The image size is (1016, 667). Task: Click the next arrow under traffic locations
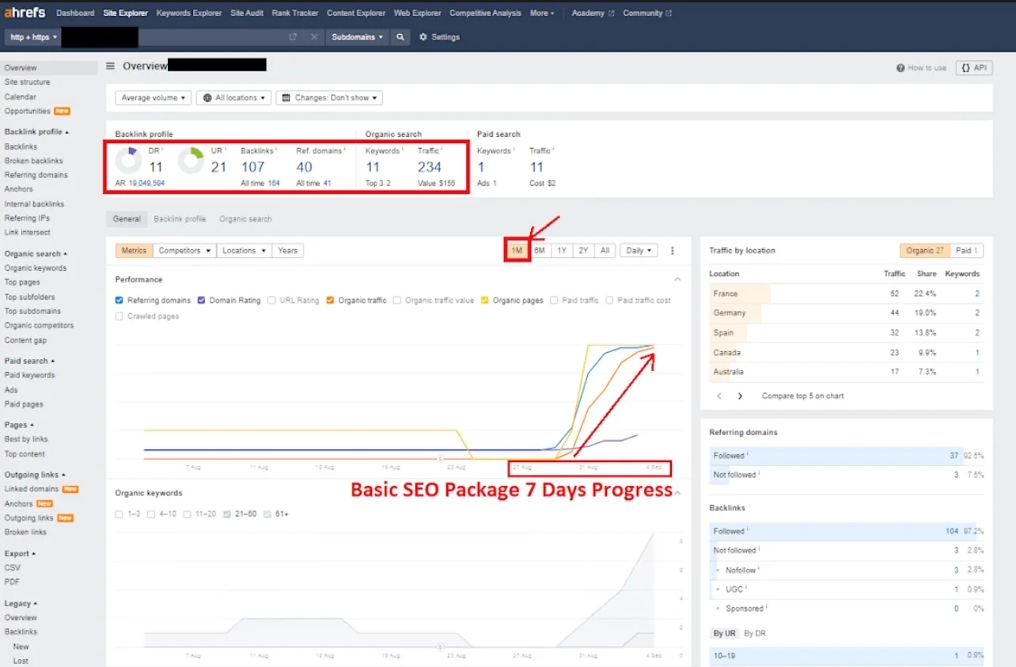click(740, 395)
